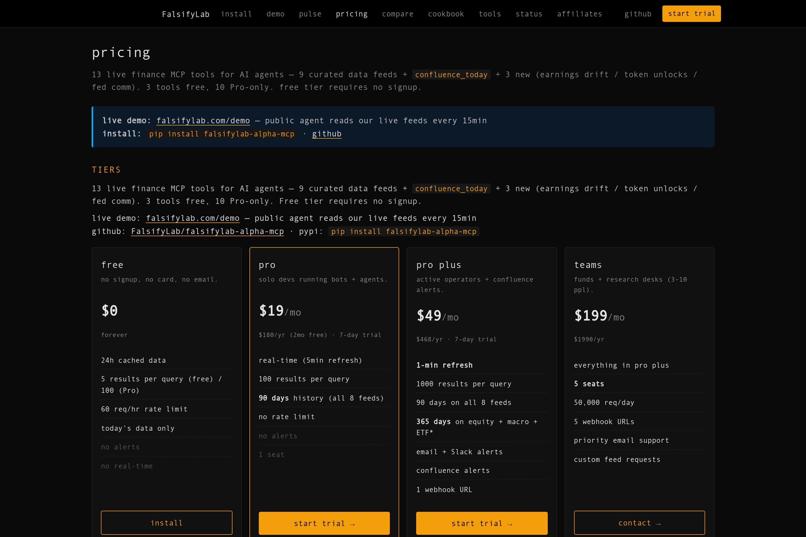This screenshot has height=537, width=806.
Task: Click '60 req/hr rate limit' row
Action: click(x=167, y=409)
